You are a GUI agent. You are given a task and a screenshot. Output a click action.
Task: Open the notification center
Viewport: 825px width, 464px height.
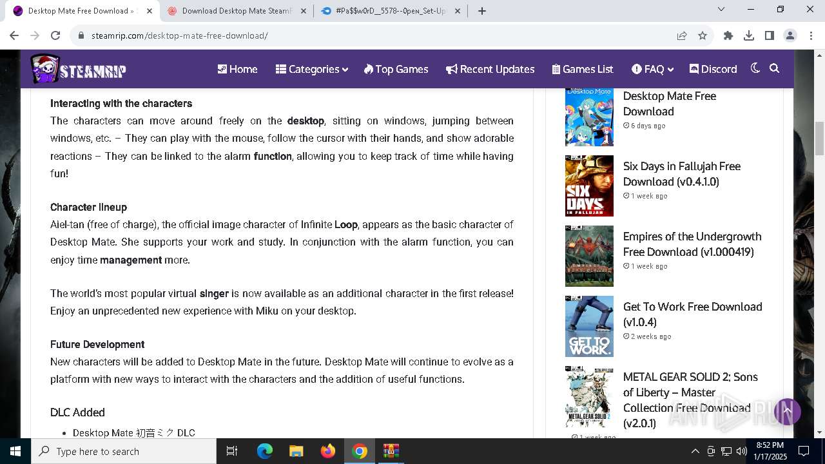click(804, 451)
